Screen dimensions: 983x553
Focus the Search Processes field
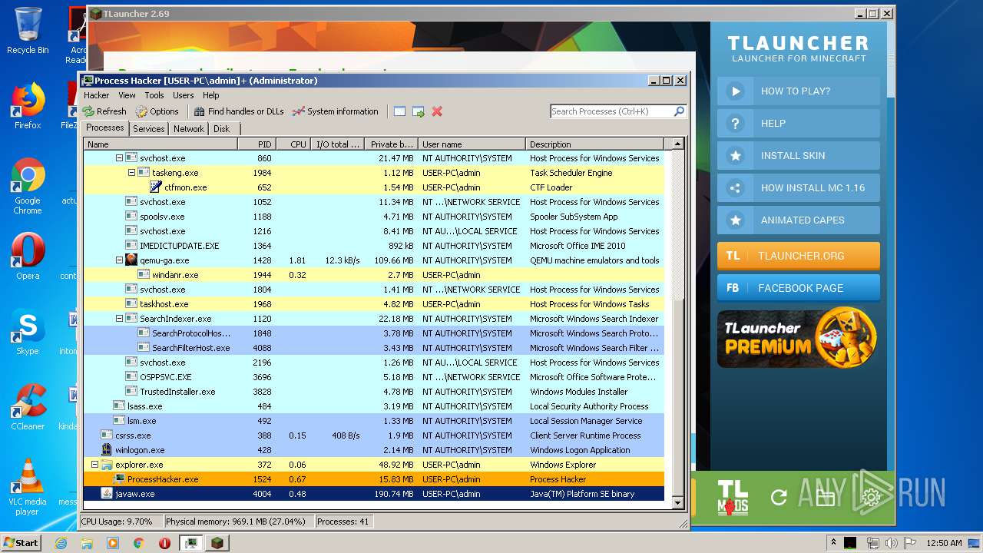[x=611, y=111]
